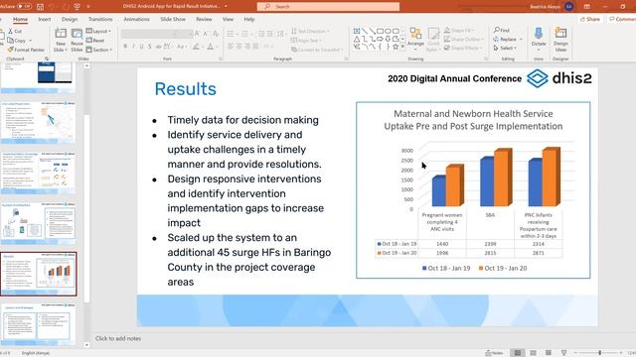636x357 pixels.
Task: Open the Transitions tab
Action: coord(100,19)
